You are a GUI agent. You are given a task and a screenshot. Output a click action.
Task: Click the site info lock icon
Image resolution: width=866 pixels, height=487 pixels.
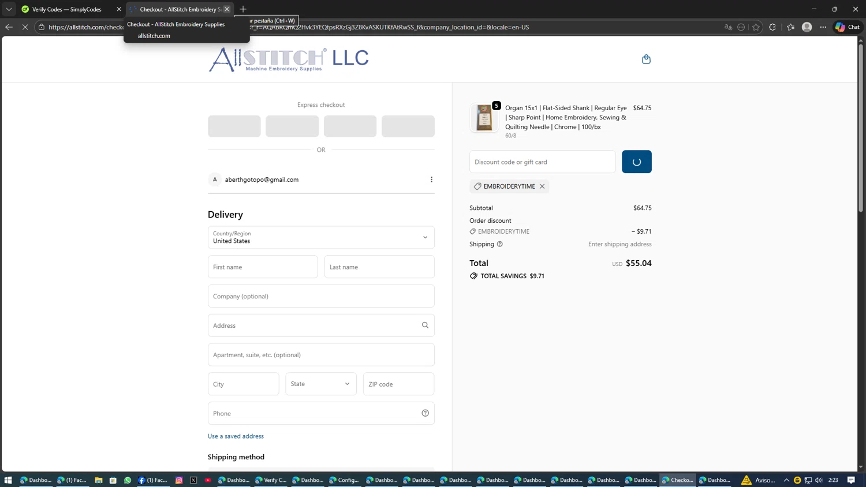pos(42,27)
